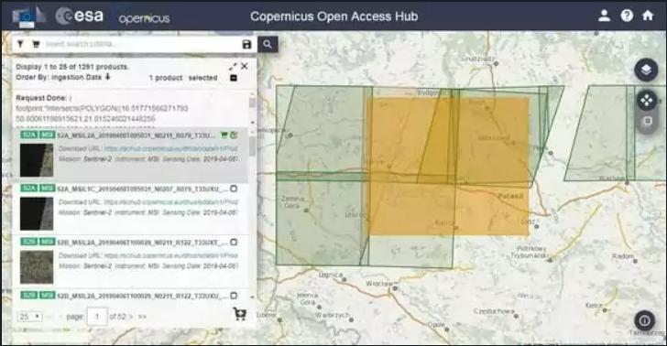
Task: Toggle Order By Ingestion Date sort arrow
Action: click(x=107, y=77)
